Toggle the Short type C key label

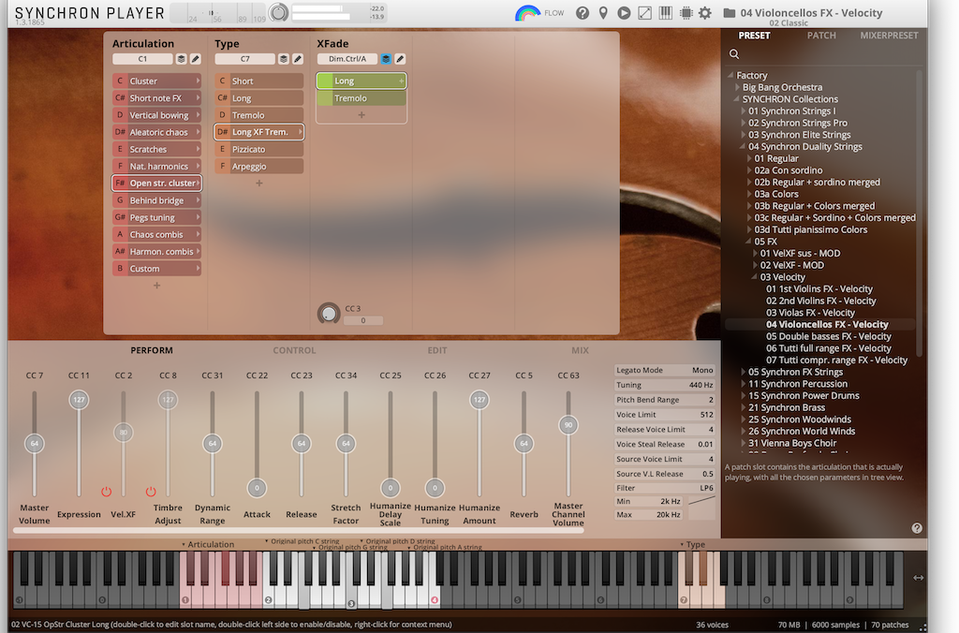click(222, 81)
